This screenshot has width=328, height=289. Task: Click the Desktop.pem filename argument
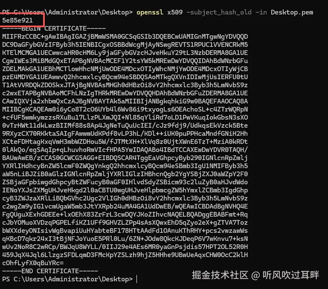tap(292, 12)
